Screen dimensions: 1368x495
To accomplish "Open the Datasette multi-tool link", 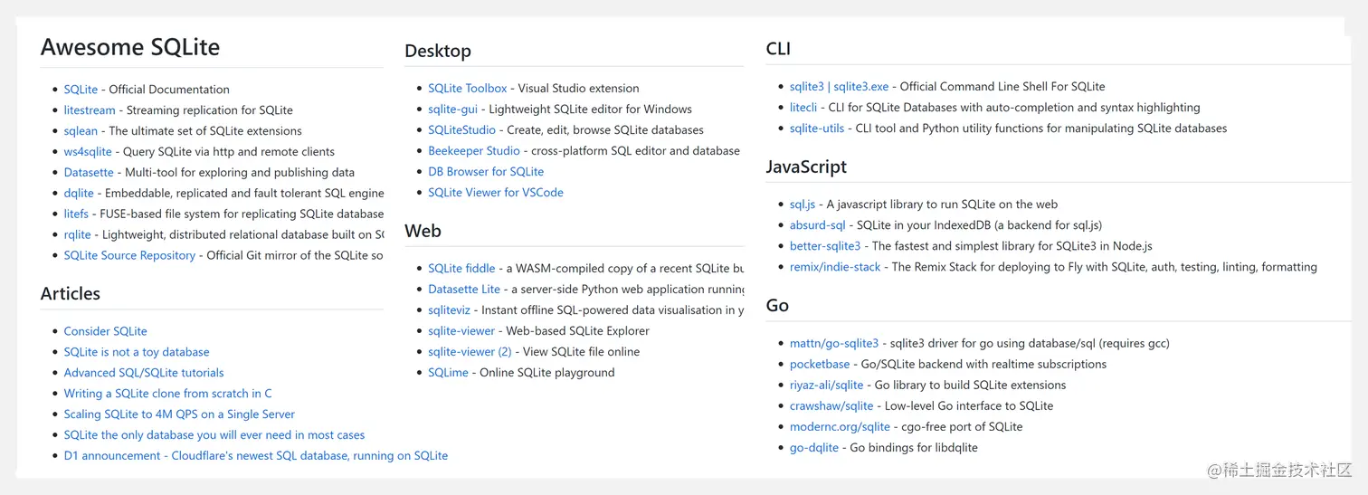I will [x=89, y=173].
